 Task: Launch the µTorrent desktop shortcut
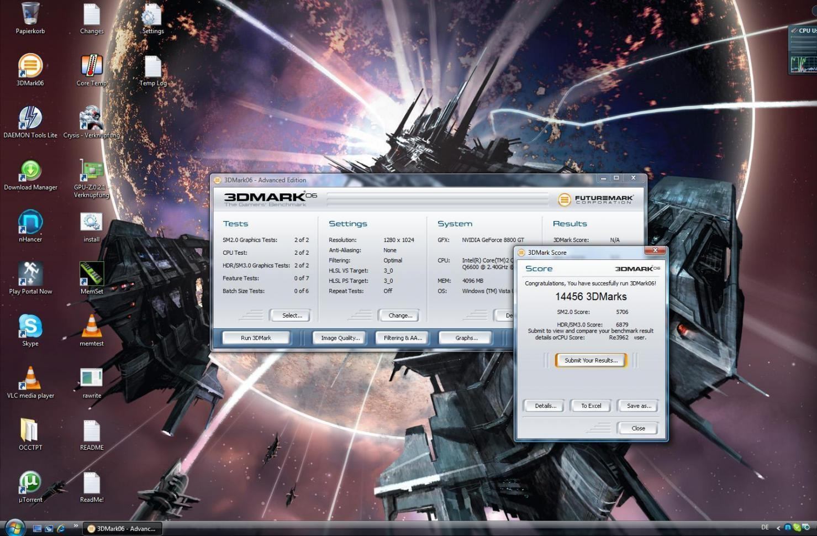point(30,486)
